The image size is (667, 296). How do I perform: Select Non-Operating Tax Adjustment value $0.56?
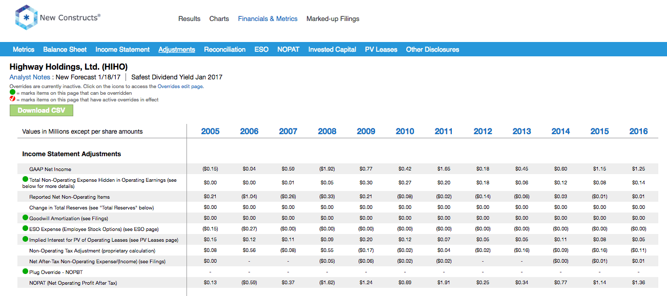(249, 250)
